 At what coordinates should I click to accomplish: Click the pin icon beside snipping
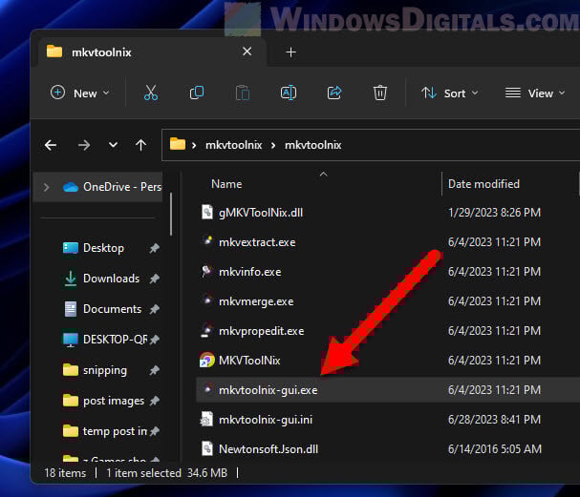point(155,370)
